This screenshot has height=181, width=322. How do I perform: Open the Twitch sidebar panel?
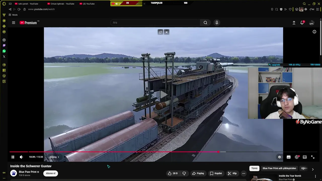pyautogui.click(x=4, y=46)
